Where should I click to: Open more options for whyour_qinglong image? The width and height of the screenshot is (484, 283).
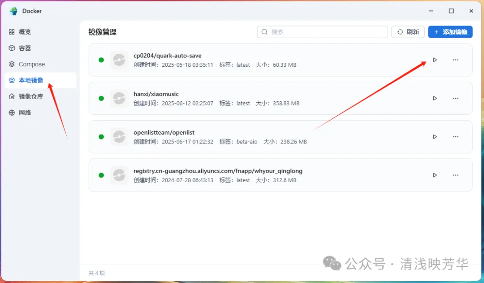tap(456, 175)
